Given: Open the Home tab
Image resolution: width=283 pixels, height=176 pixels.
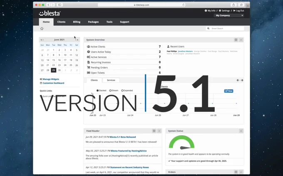Looking at the screenshot, I should pyautogui.click(x=46, y=22).
